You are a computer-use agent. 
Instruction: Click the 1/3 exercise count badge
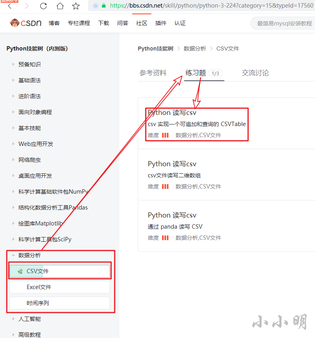[215, 73]
